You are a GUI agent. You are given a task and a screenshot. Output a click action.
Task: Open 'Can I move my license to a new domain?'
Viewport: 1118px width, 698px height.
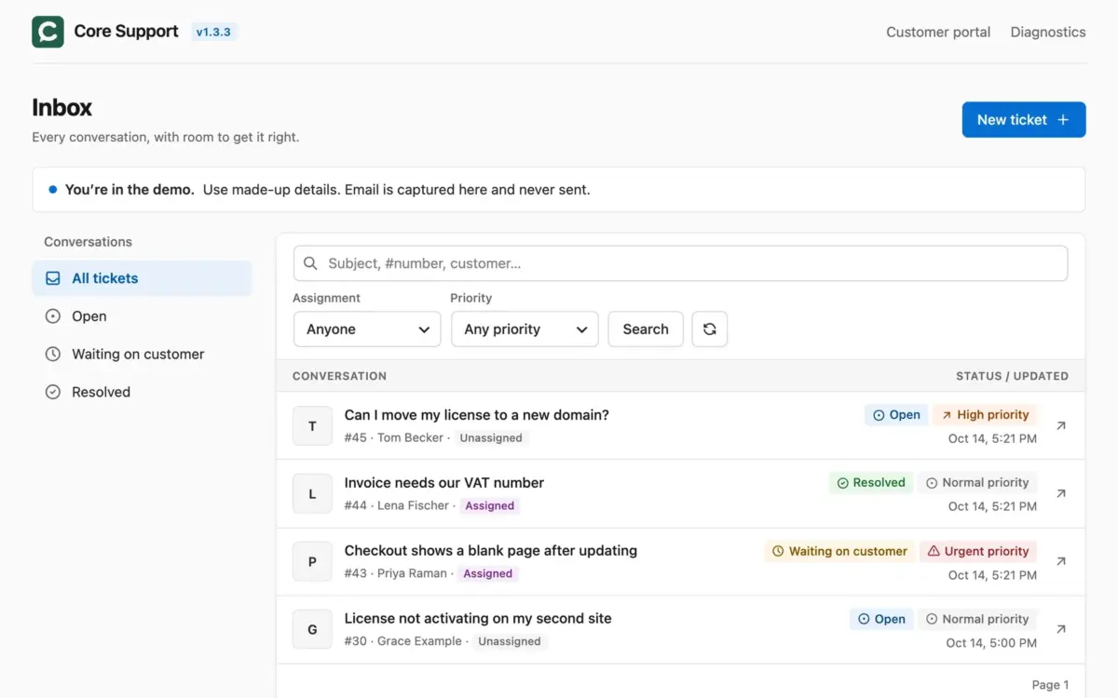coord(477,415)
